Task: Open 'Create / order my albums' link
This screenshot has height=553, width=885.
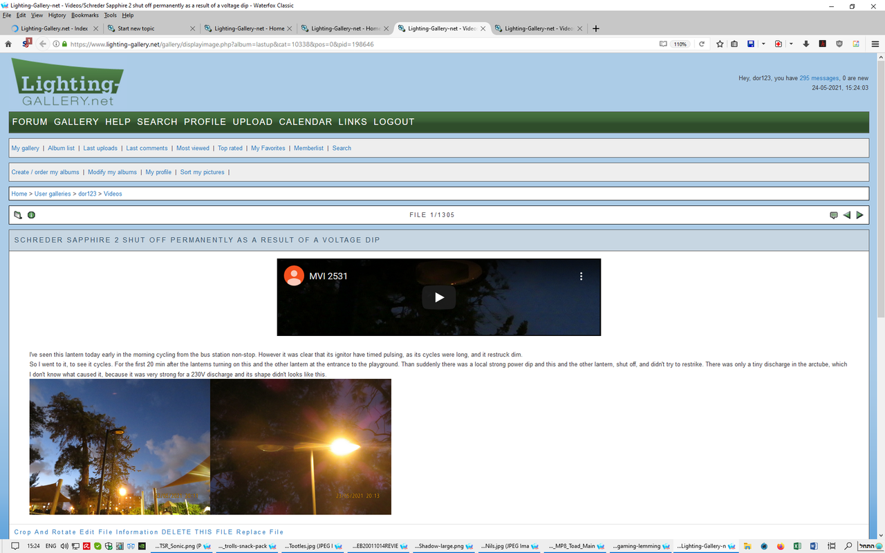Action: [x=46, y=172]
